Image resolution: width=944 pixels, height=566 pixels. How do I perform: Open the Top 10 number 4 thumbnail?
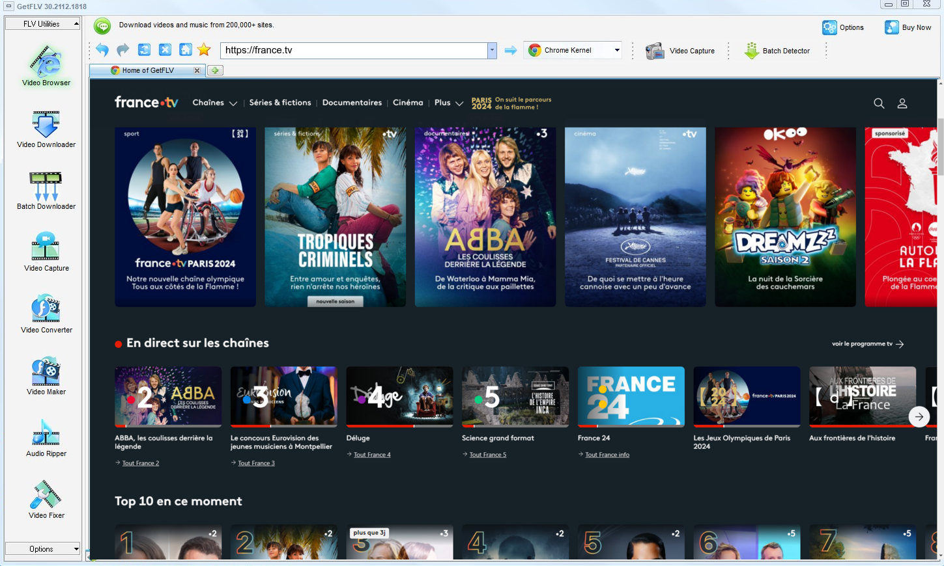coord(515,542)
